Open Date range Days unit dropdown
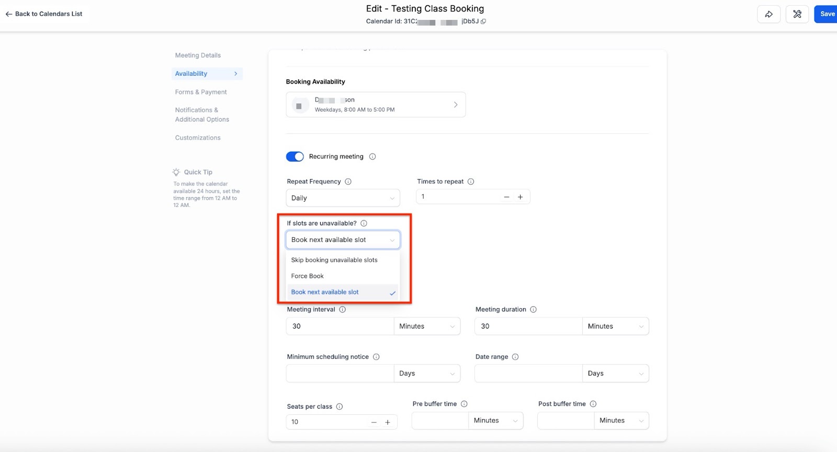The image size is (837, 452). [x=615, y=374]
